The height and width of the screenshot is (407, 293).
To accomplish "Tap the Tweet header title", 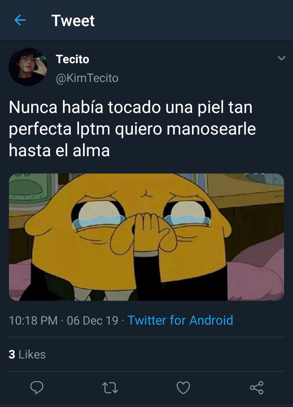I will 73,20.
